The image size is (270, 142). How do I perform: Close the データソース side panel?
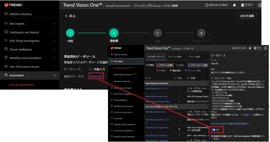pos(266,55)
